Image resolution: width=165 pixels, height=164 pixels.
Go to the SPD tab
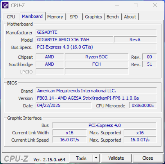74,17
